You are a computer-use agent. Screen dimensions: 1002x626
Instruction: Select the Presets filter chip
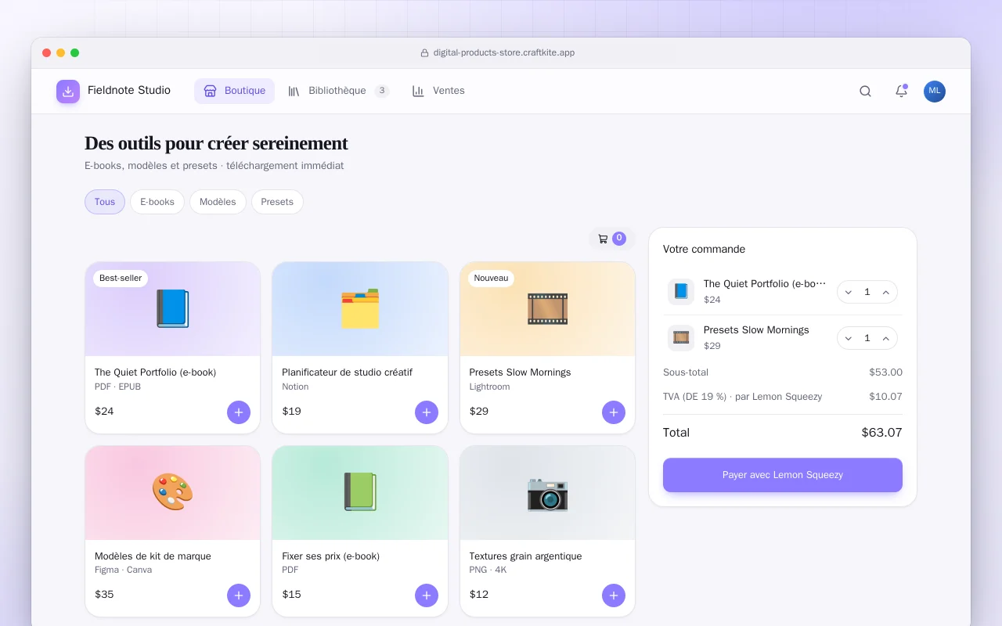(277, 202)
